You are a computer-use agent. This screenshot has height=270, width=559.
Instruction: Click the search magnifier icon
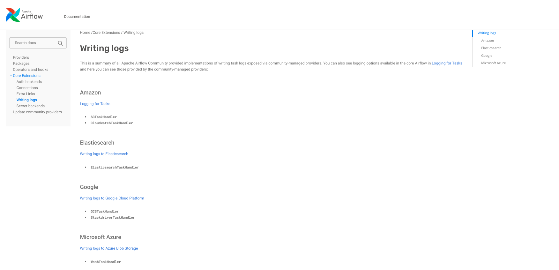pyautogui.click(x=60, y=43)
